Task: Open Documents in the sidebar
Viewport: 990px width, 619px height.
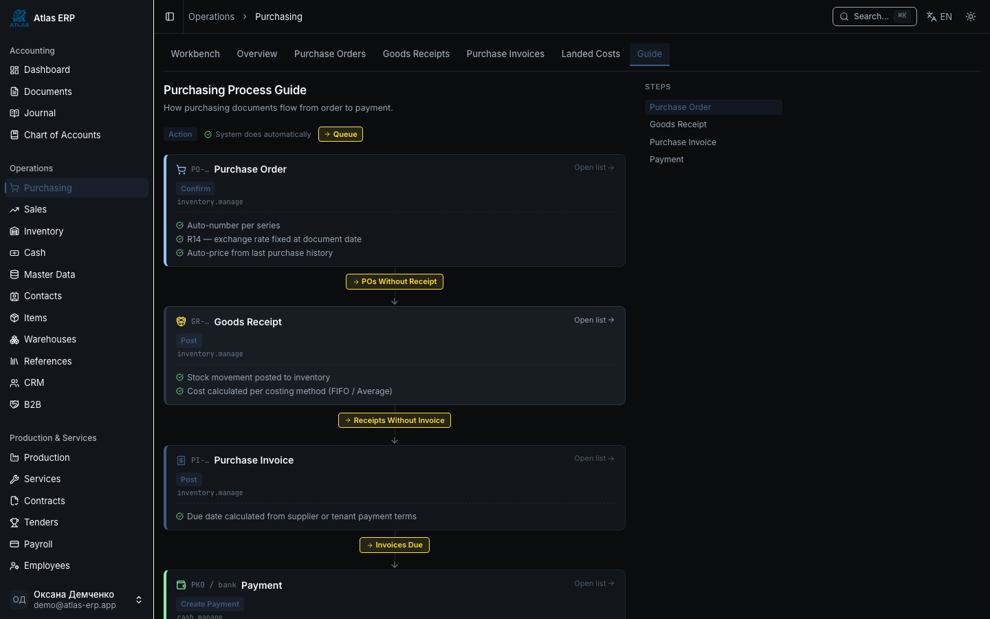Action: coord(76,91)
